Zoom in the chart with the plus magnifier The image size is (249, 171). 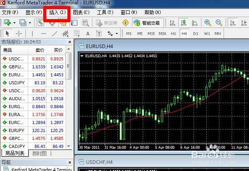[207, 23]
